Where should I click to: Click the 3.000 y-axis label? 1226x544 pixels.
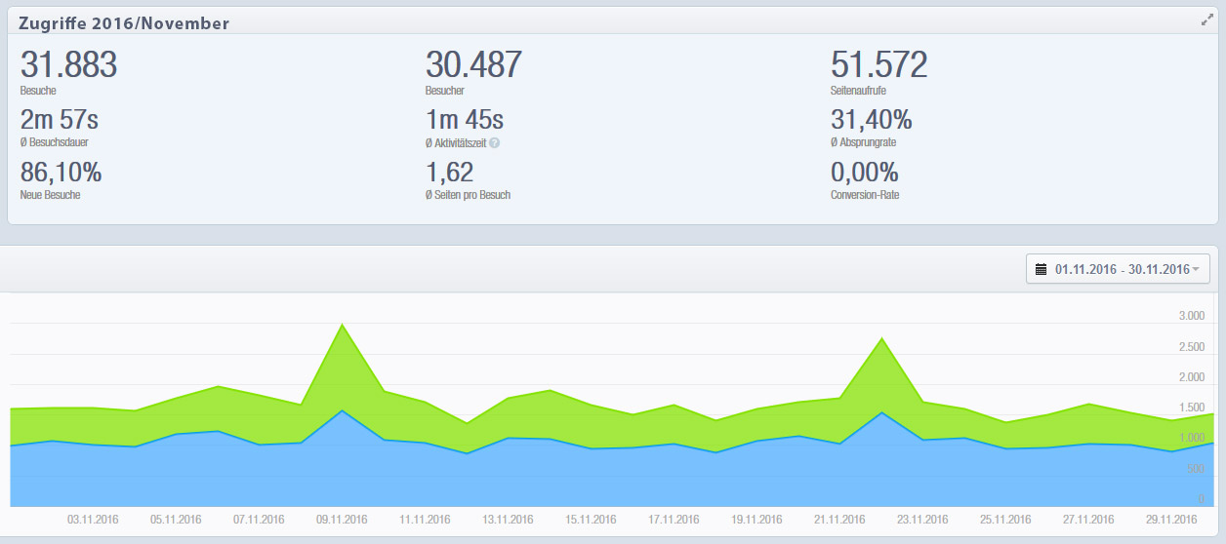click(1191, 316)
